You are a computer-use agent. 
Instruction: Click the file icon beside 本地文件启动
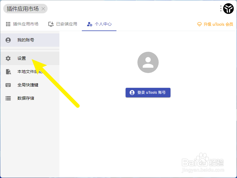pyautogui.click(x=8, y=72)
